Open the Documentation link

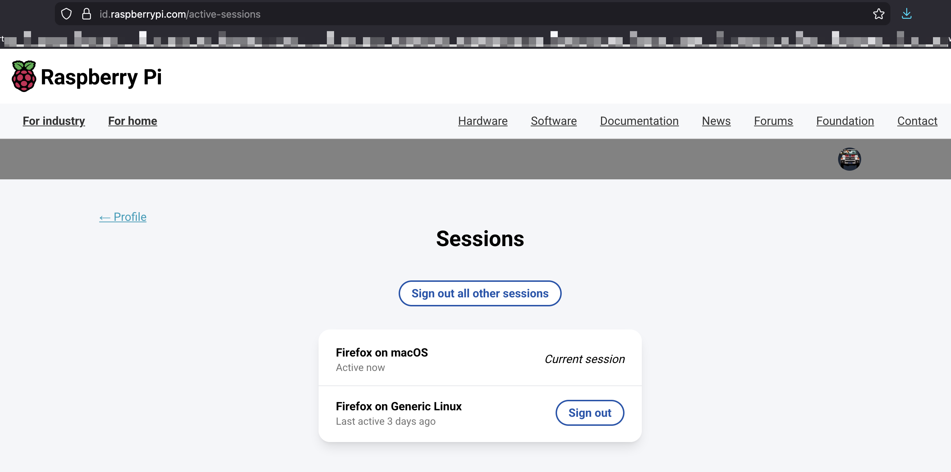click(639, 121)
